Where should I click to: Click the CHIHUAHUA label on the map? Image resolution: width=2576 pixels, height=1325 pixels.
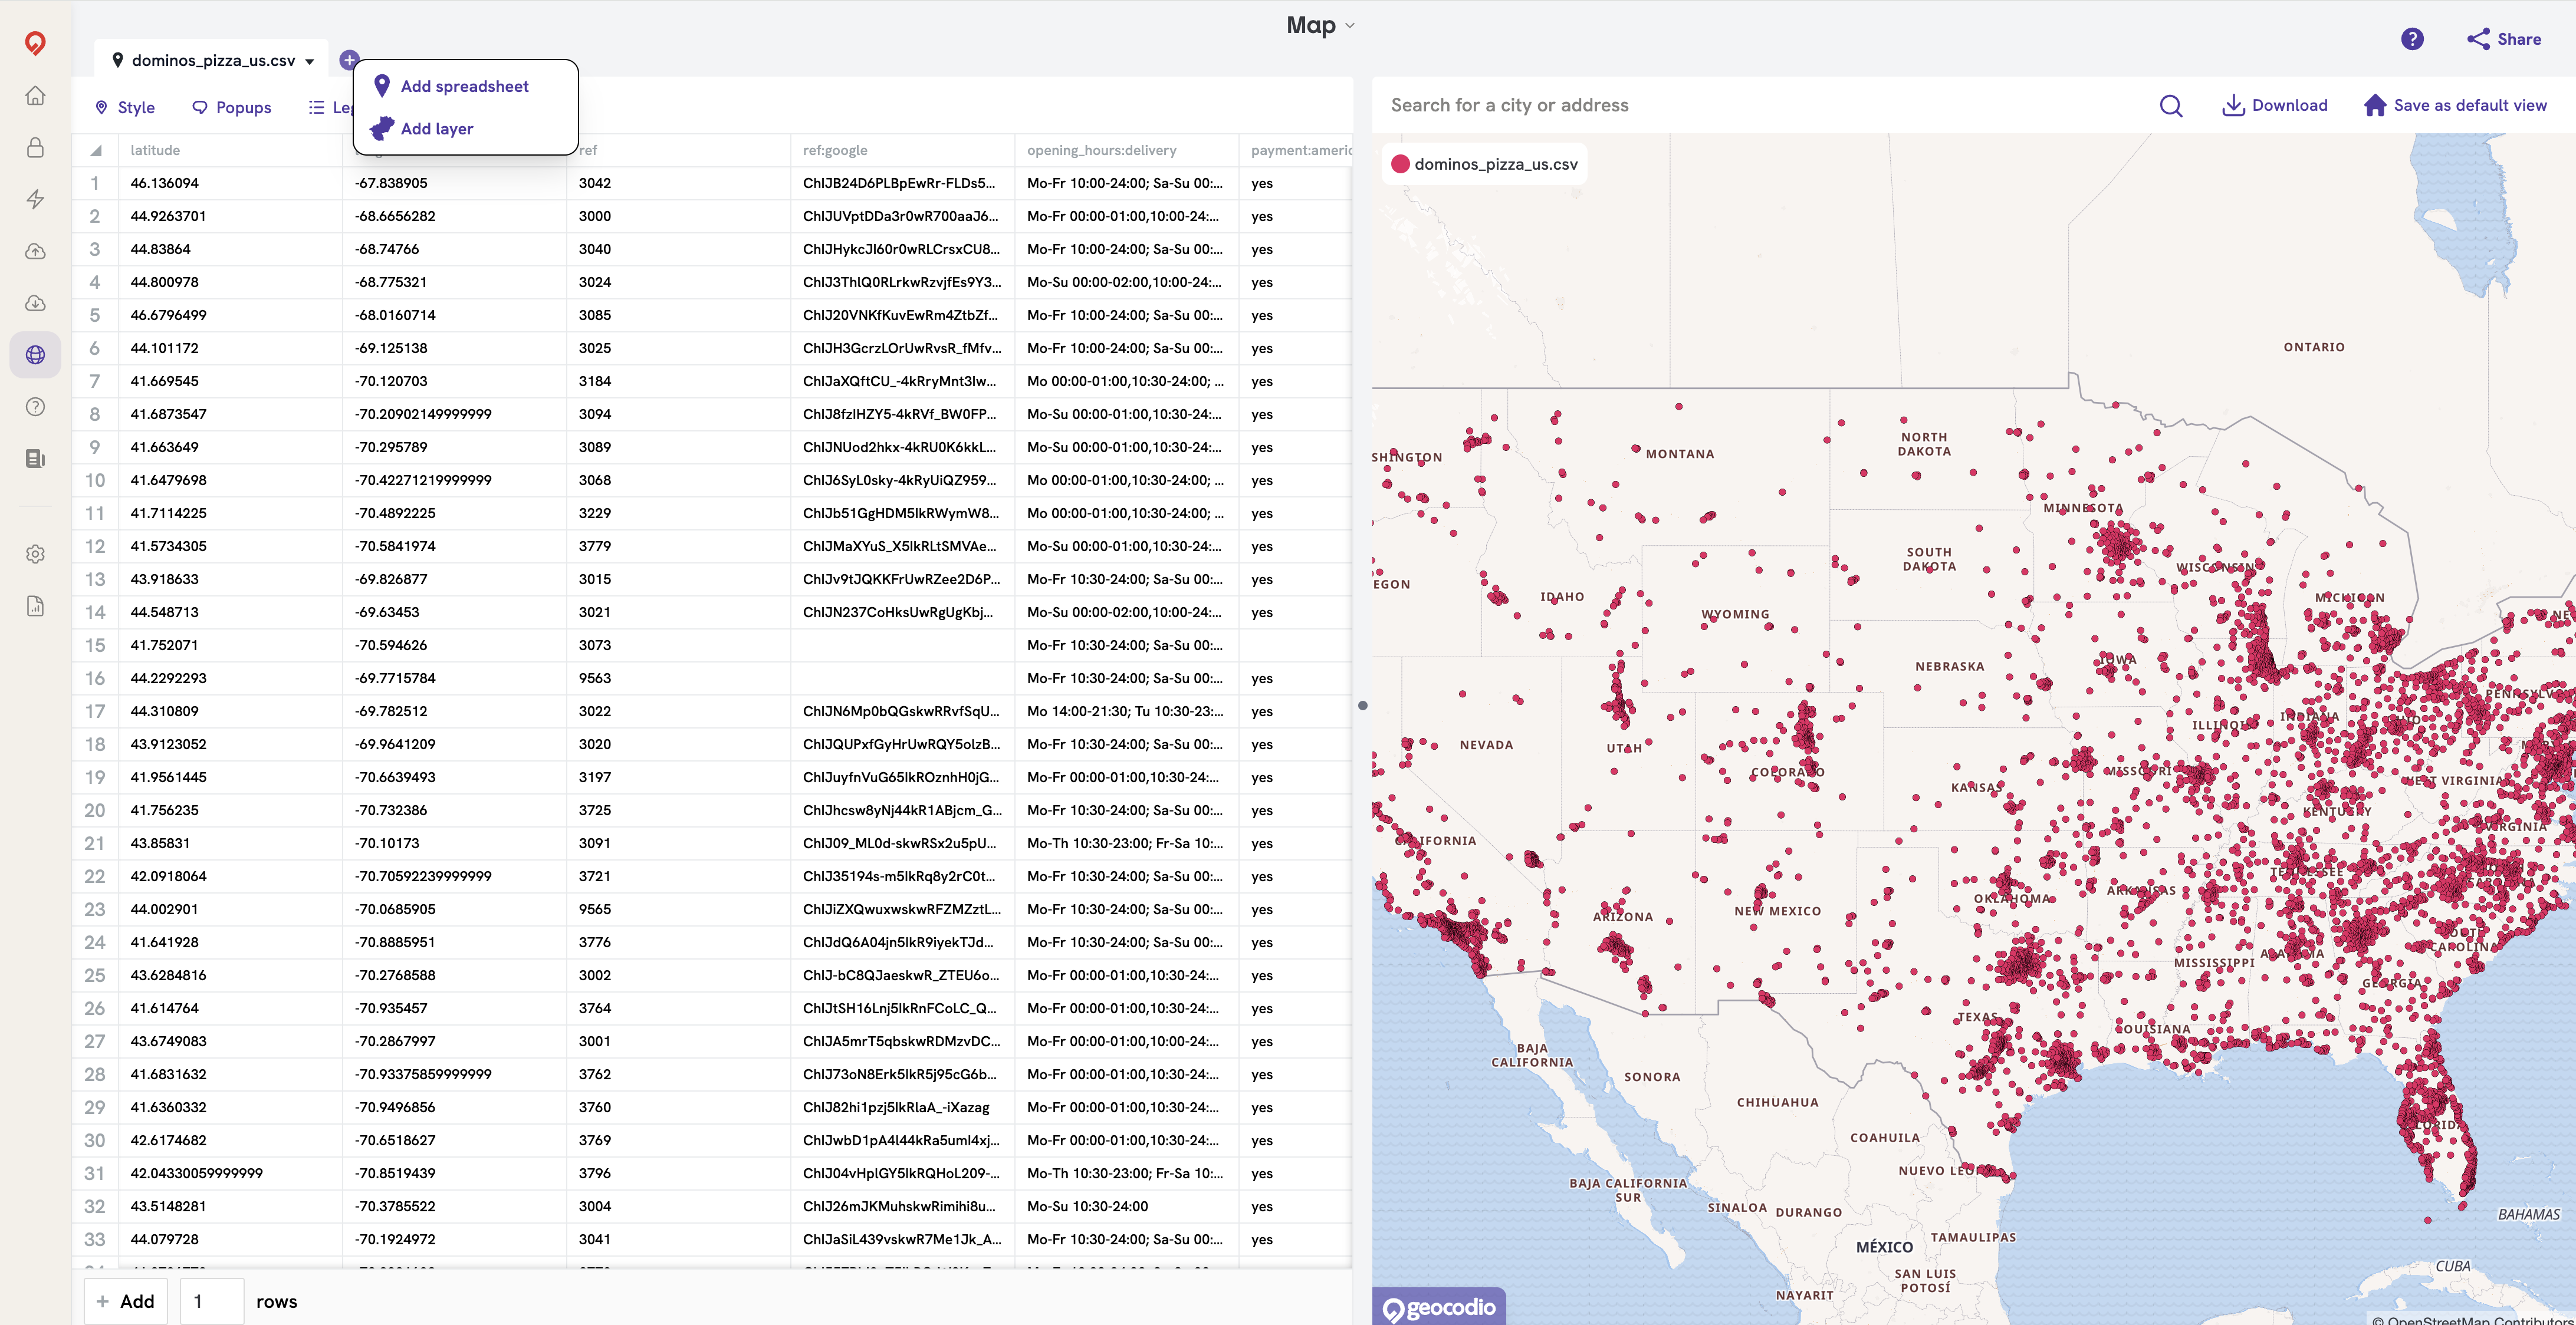pyautogui.click(x=1777, y=1103)
